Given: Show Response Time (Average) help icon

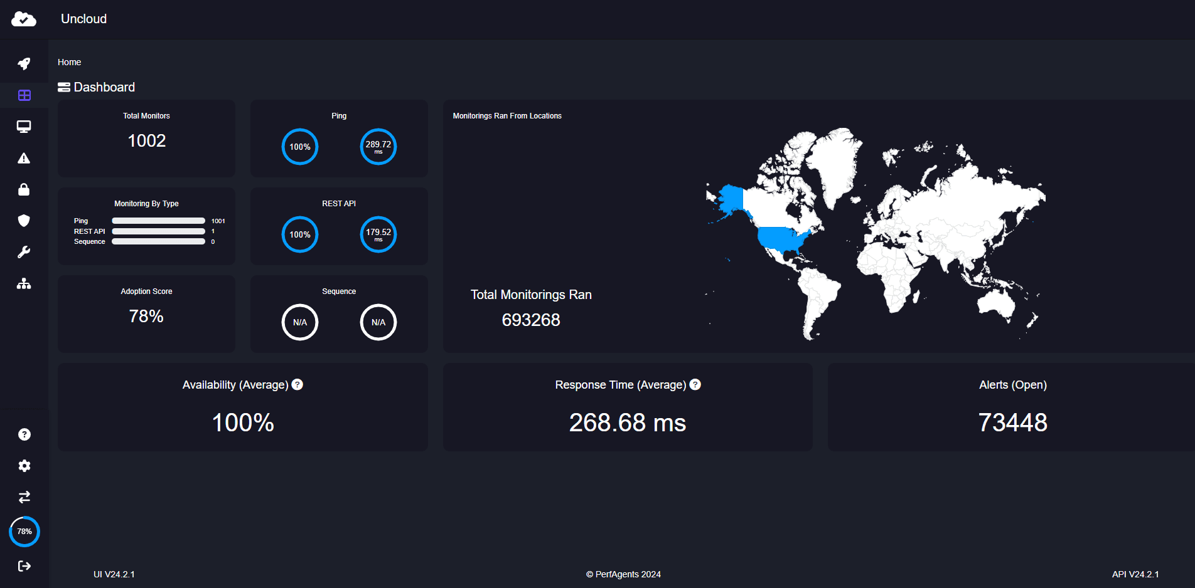Looking at the screenshot, I should 695,385.
